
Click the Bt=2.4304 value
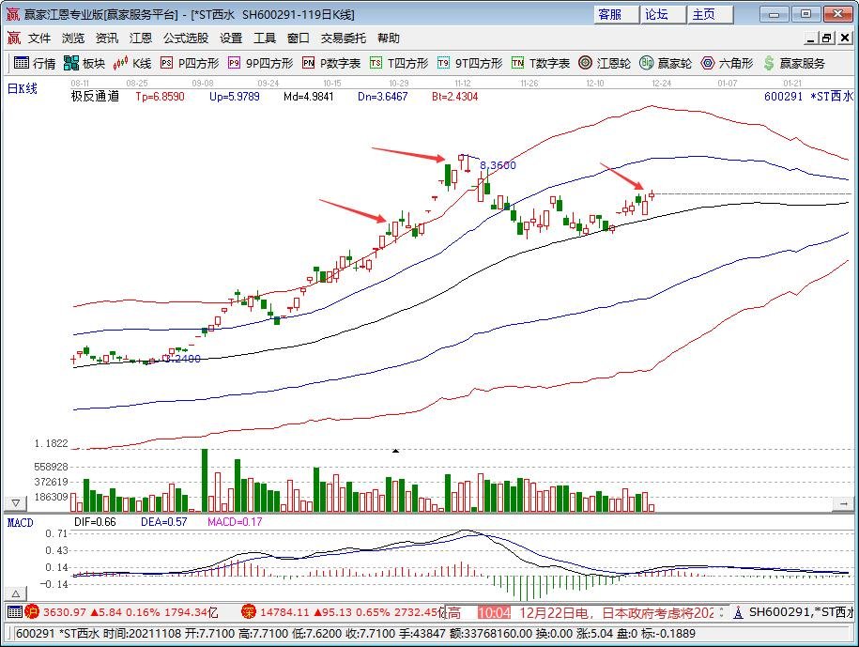coord(454,97)
